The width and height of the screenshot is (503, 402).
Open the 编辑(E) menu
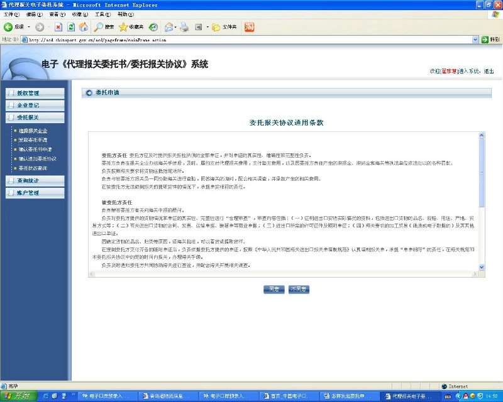point(35,14)
